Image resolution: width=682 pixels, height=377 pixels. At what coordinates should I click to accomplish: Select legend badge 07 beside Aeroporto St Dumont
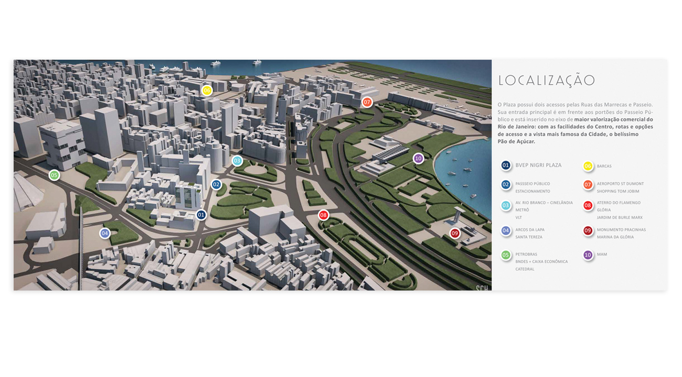tap(588, 184)
